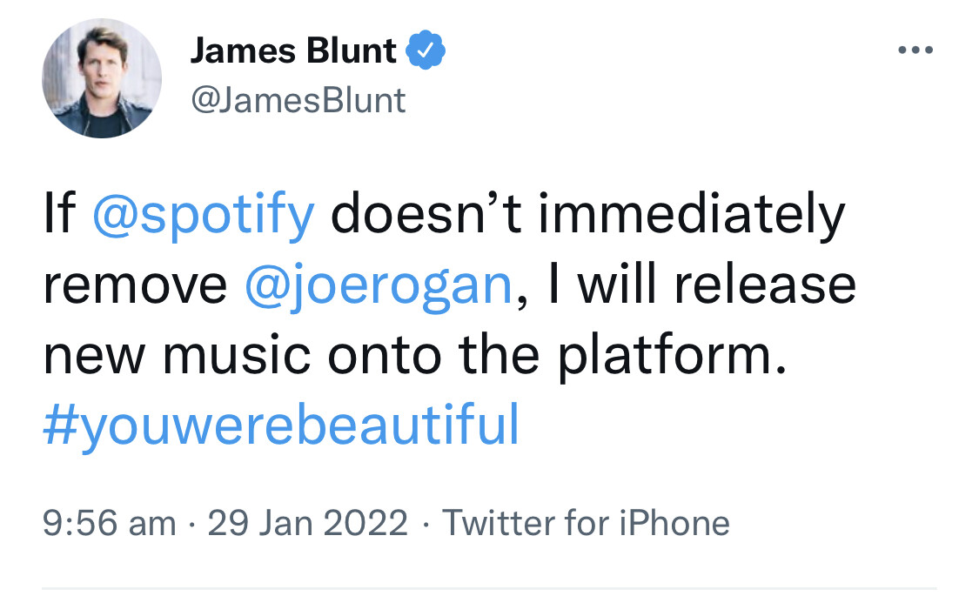Click the 29 Jan 2022 date
979x596 pixels.
(308, 523)
